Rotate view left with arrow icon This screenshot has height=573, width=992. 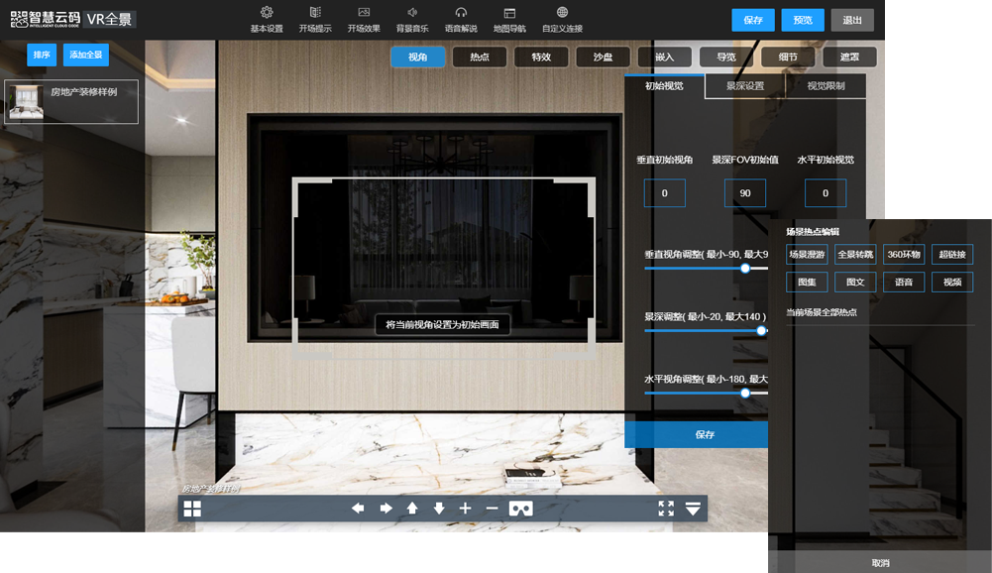coord(359,509)
